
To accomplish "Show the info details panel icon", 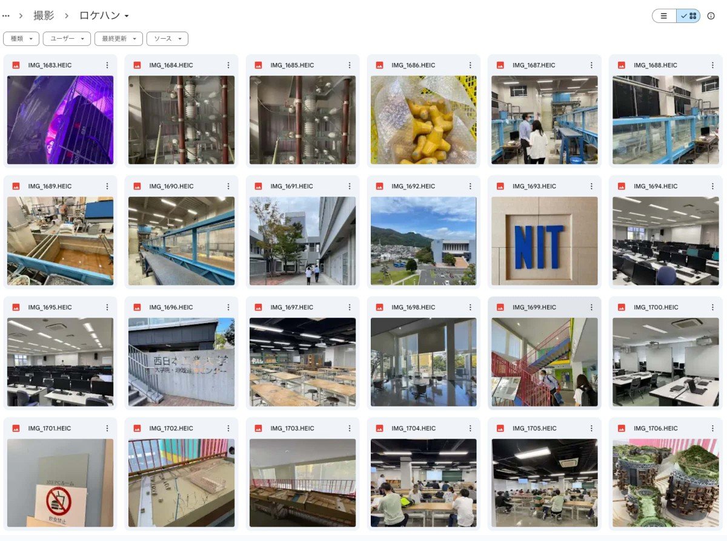I will (711, 16).
